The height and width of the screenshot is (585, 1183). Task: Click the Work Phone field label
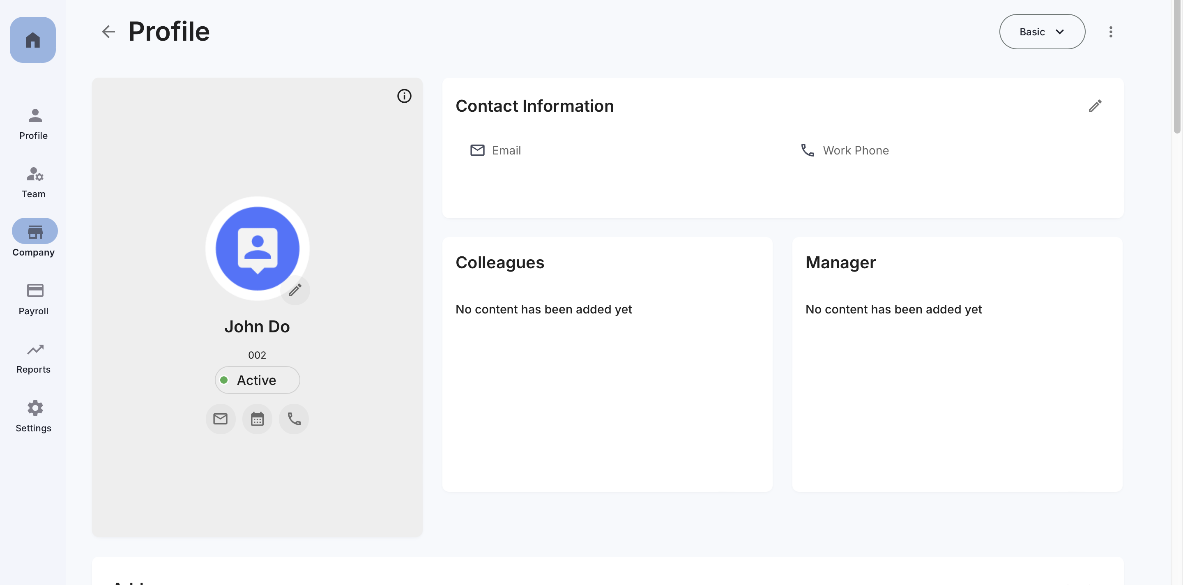point(856,151)
